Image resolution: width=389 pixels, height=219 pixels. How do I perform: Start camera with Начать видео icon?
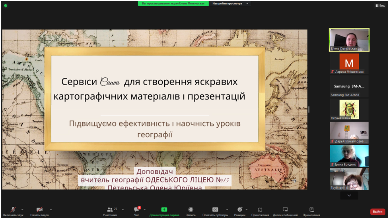point(39,210)
